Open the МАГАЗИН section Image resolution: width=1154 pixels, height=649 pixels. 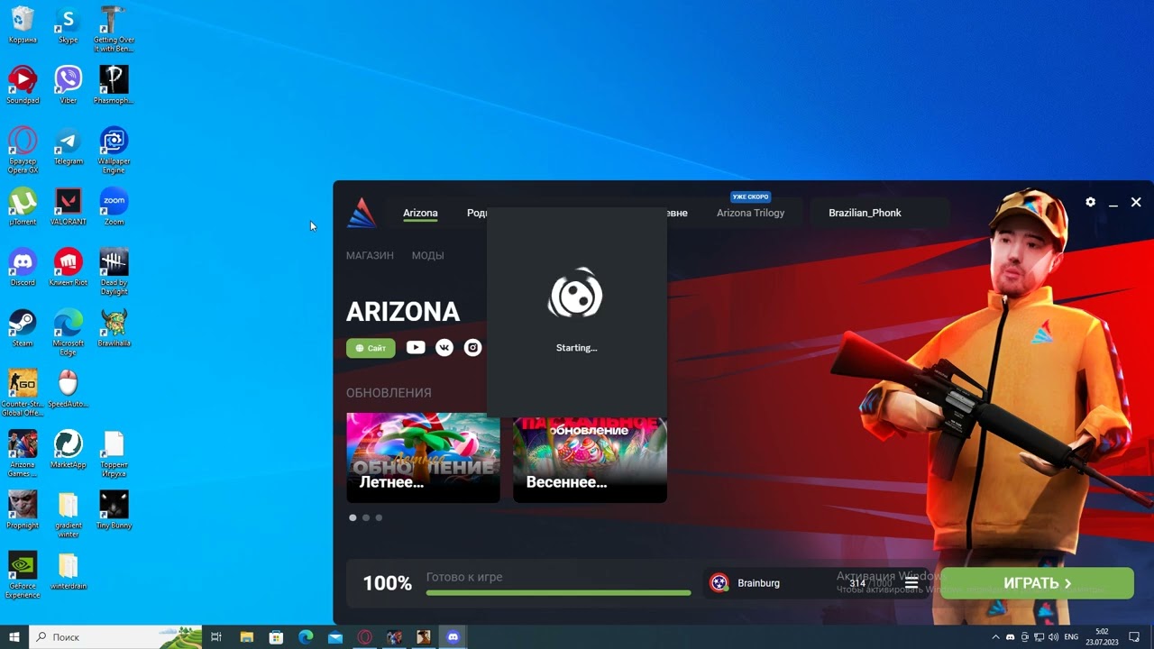[x=370, y=255]
